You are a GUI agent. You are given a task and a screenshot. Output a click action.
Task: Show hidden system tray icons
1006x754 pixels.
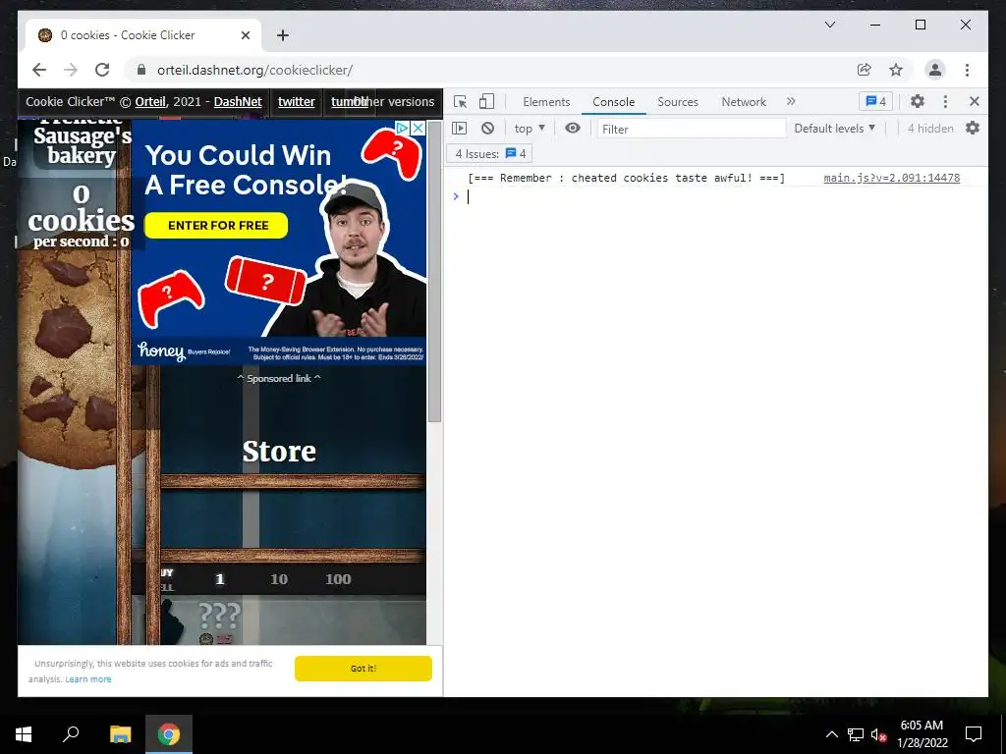(x=831, y=734)
